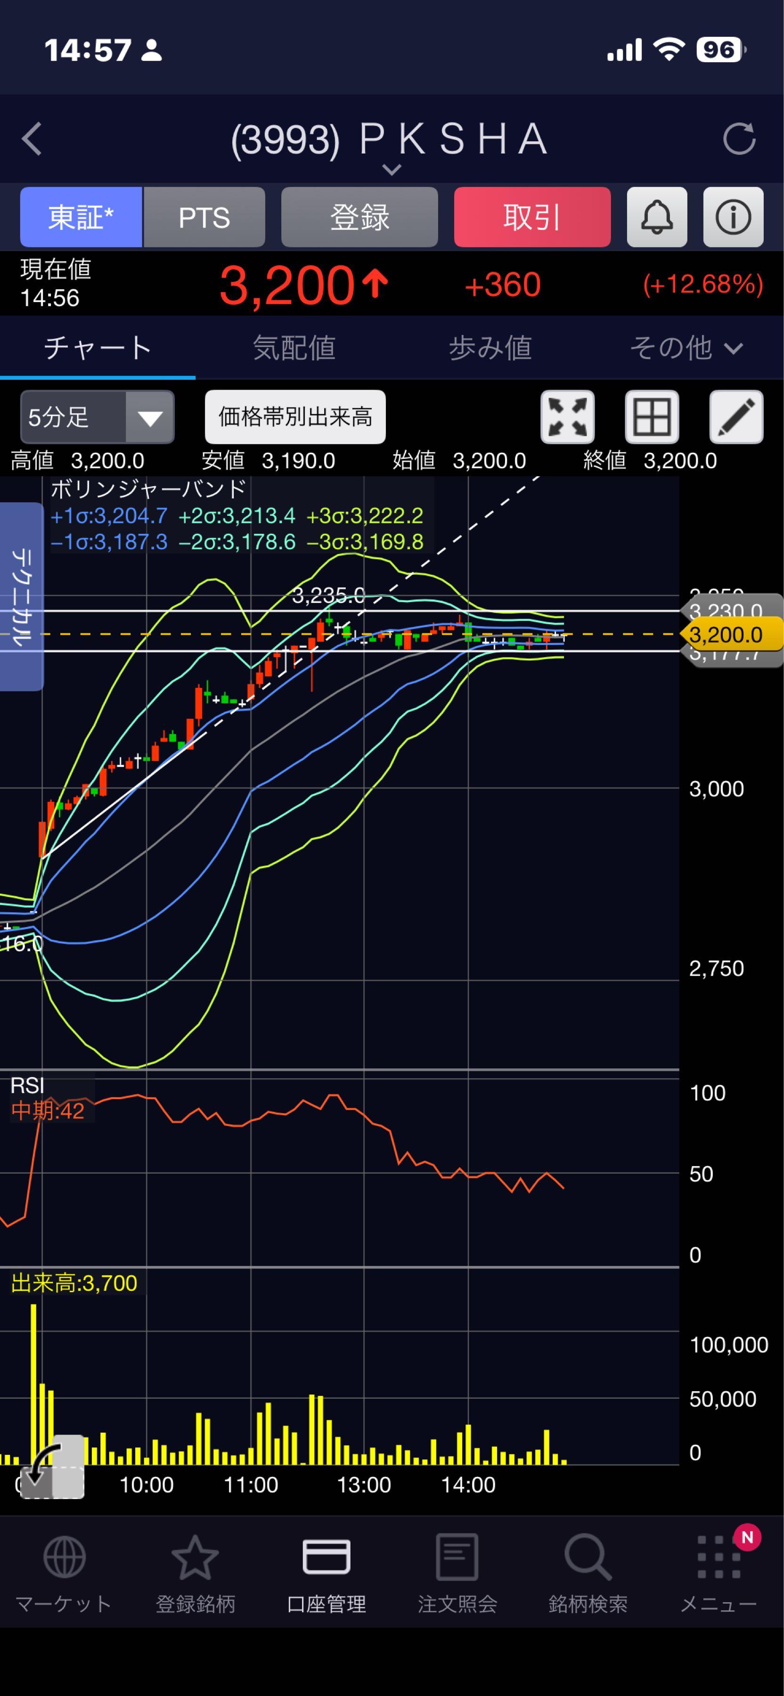The image size is (784, 1696).
Task: Open the chart drawing pencil tool
Action: click(x=735, y=417)
